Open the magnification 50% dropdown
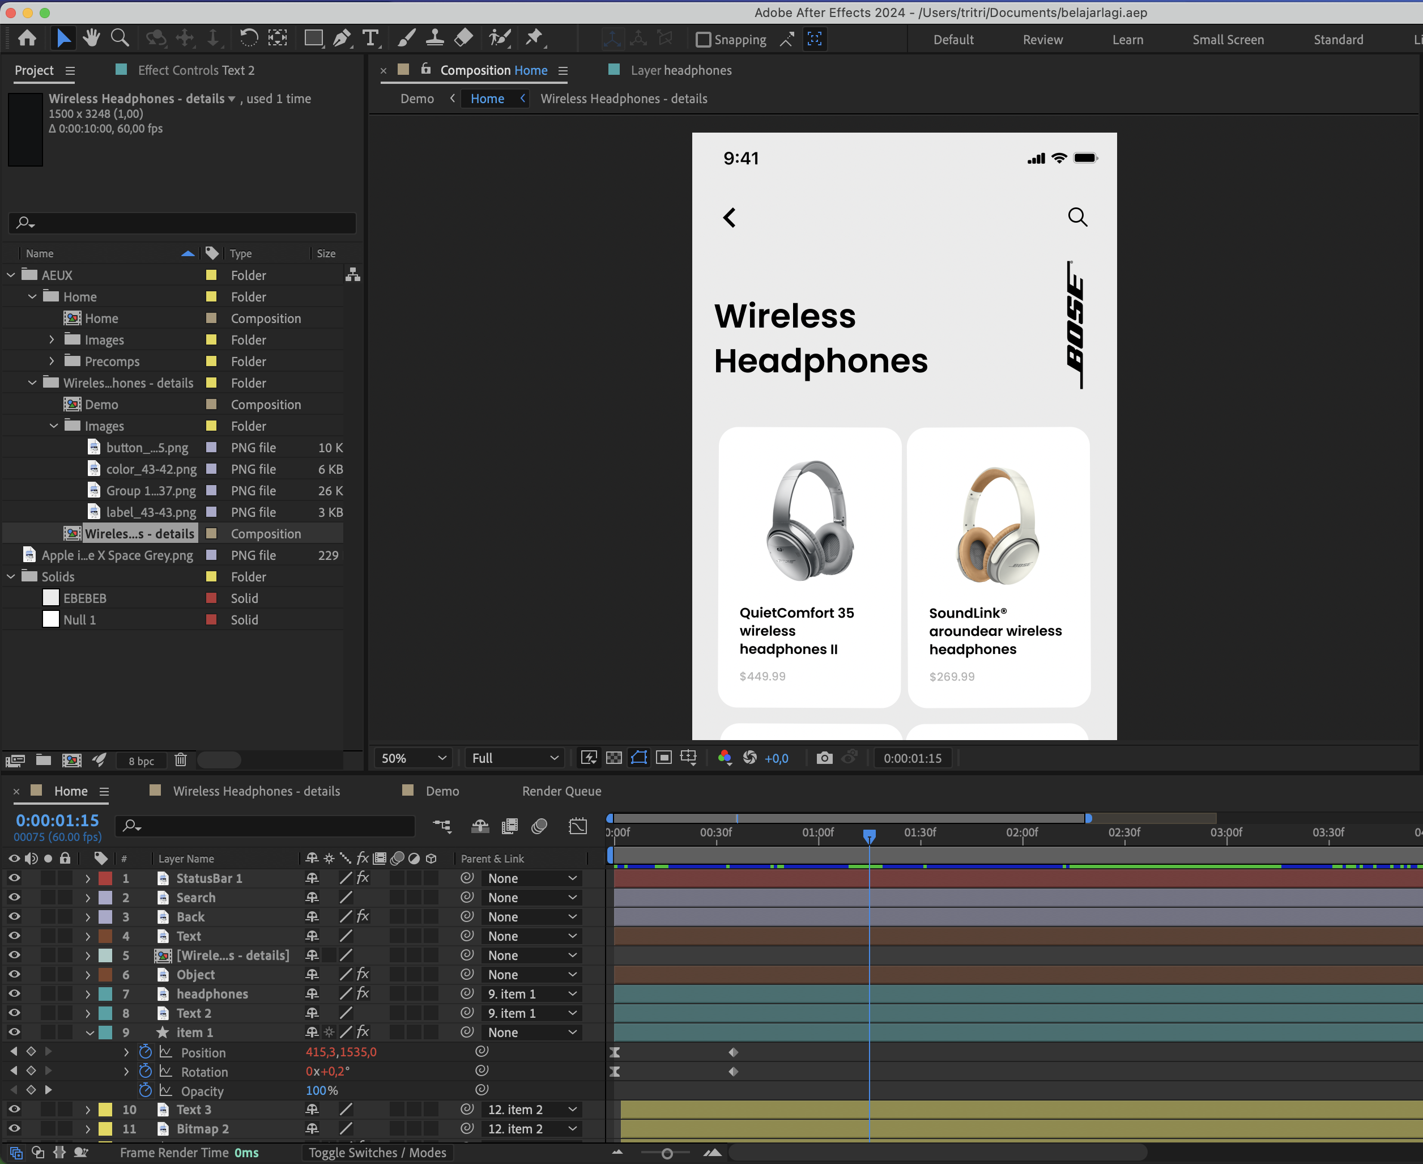 [413, 758]
